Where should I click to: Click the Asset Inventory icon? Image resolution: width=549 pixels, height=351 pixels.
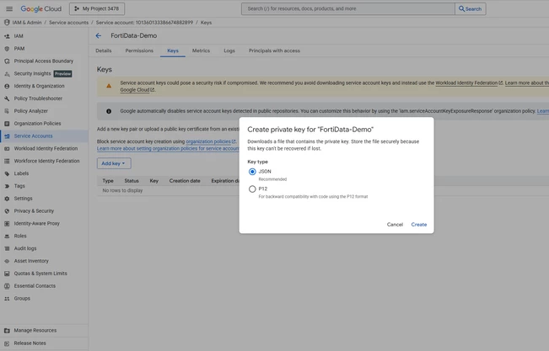(x=7, y=261)
